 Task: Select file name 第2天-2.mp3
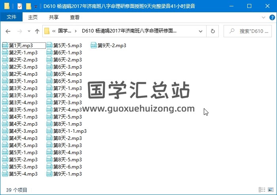coord(23,60)
